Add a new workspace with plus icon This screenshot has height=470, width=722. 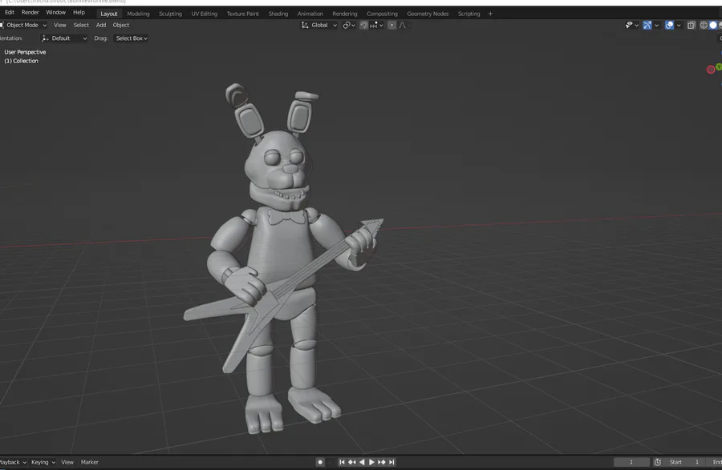pyautogui.click(x=490, y=14)
